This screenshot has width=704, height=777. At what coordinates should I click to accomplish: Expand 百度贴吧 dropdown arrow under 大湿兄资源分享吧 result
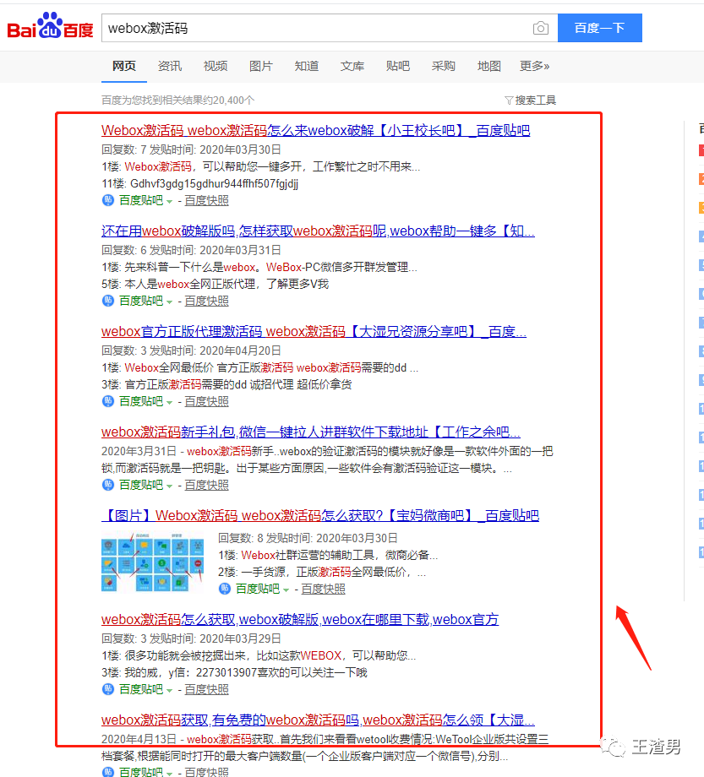(x=170, y=402)
